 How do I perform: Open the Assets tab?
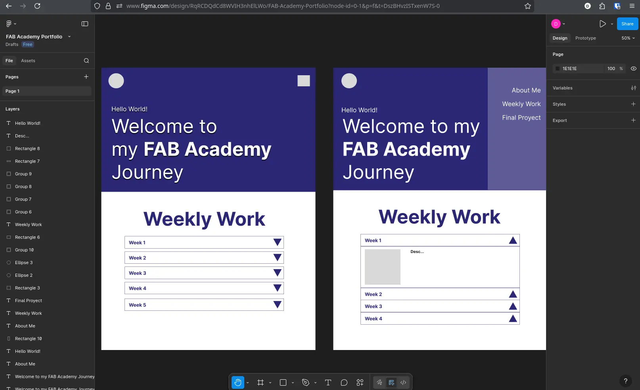pos(28,61)
